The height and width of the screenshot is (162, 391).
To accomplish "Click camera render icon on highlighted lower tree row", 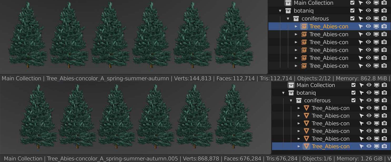I will coord(384,146).
